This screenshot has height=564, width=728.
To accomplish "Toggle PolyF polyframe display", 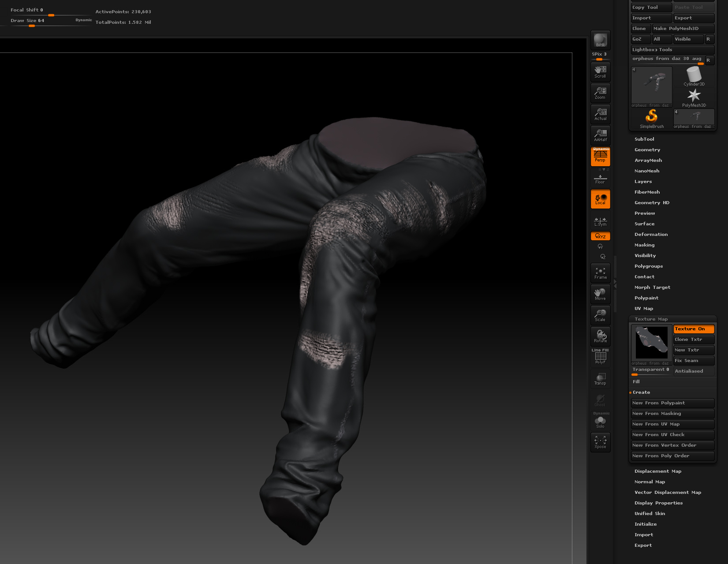I will pos(600,357).
